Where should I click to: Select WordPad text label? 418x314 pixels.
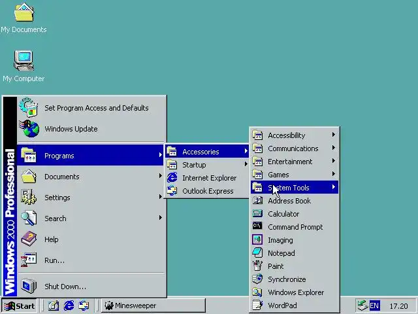[x=282, y=305]
